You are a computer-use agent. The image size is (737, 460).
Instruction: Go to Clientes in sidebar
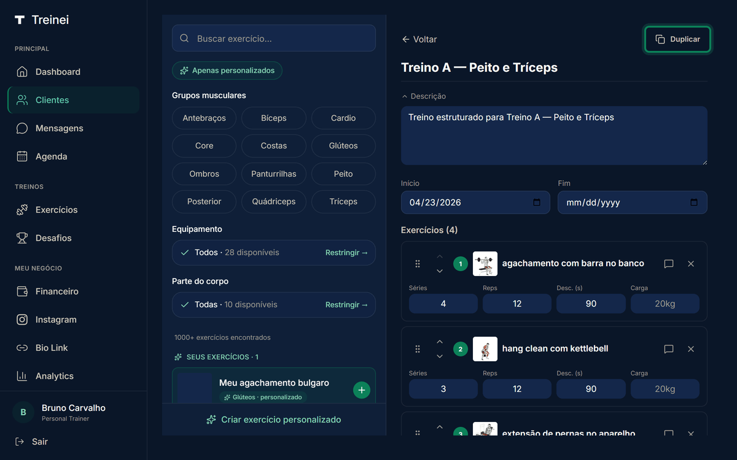pyautogui.click(x=73, y=100)
